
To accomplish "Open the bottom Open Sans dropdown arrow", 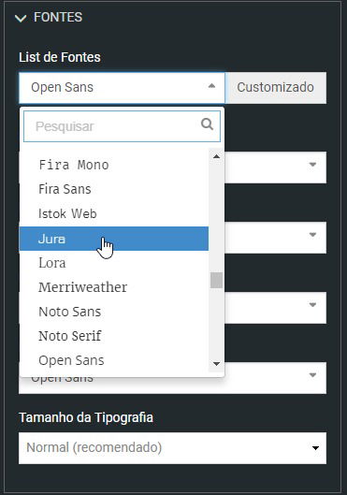I will [312, 375].
